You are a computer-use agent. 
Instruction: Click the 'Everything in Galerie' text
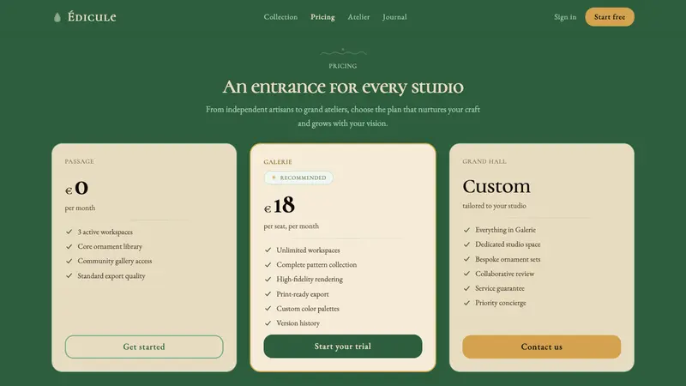tap(505, 230)
